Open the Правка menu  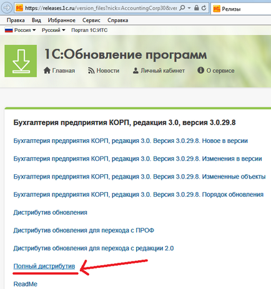[x=16, y=20]
